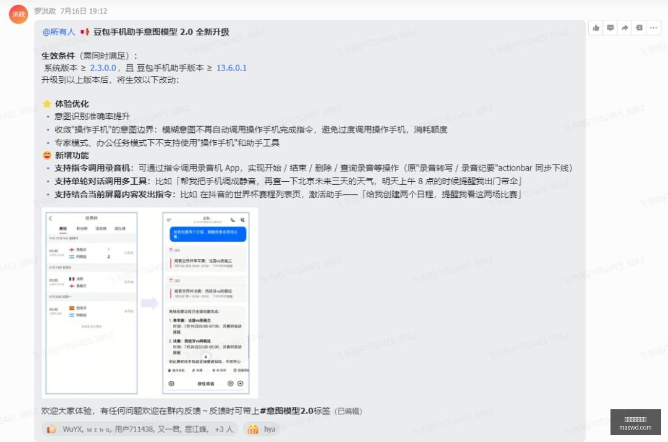Click bold text 支持单轮对话调用多工具
This screenshot has height=442, width=668.
tap(101, 181)
